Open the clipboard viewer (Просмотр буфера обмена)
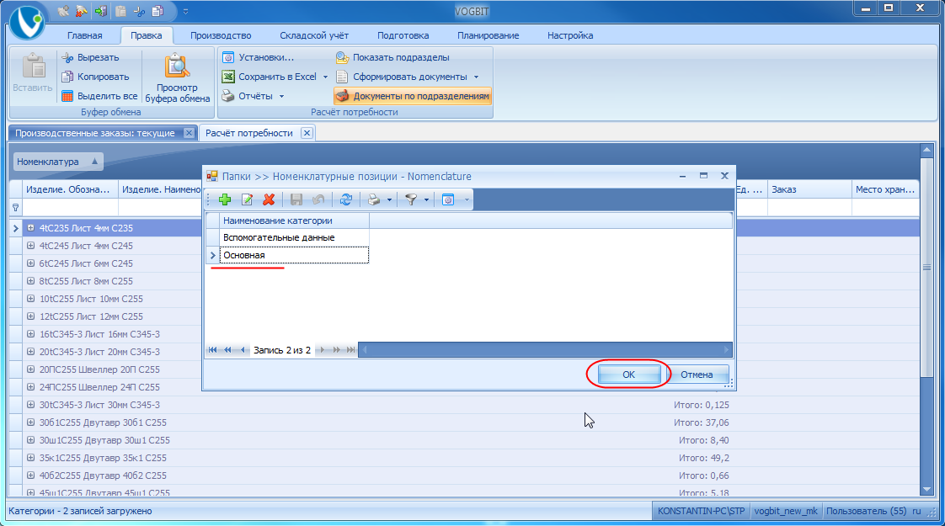 [177, 82]
